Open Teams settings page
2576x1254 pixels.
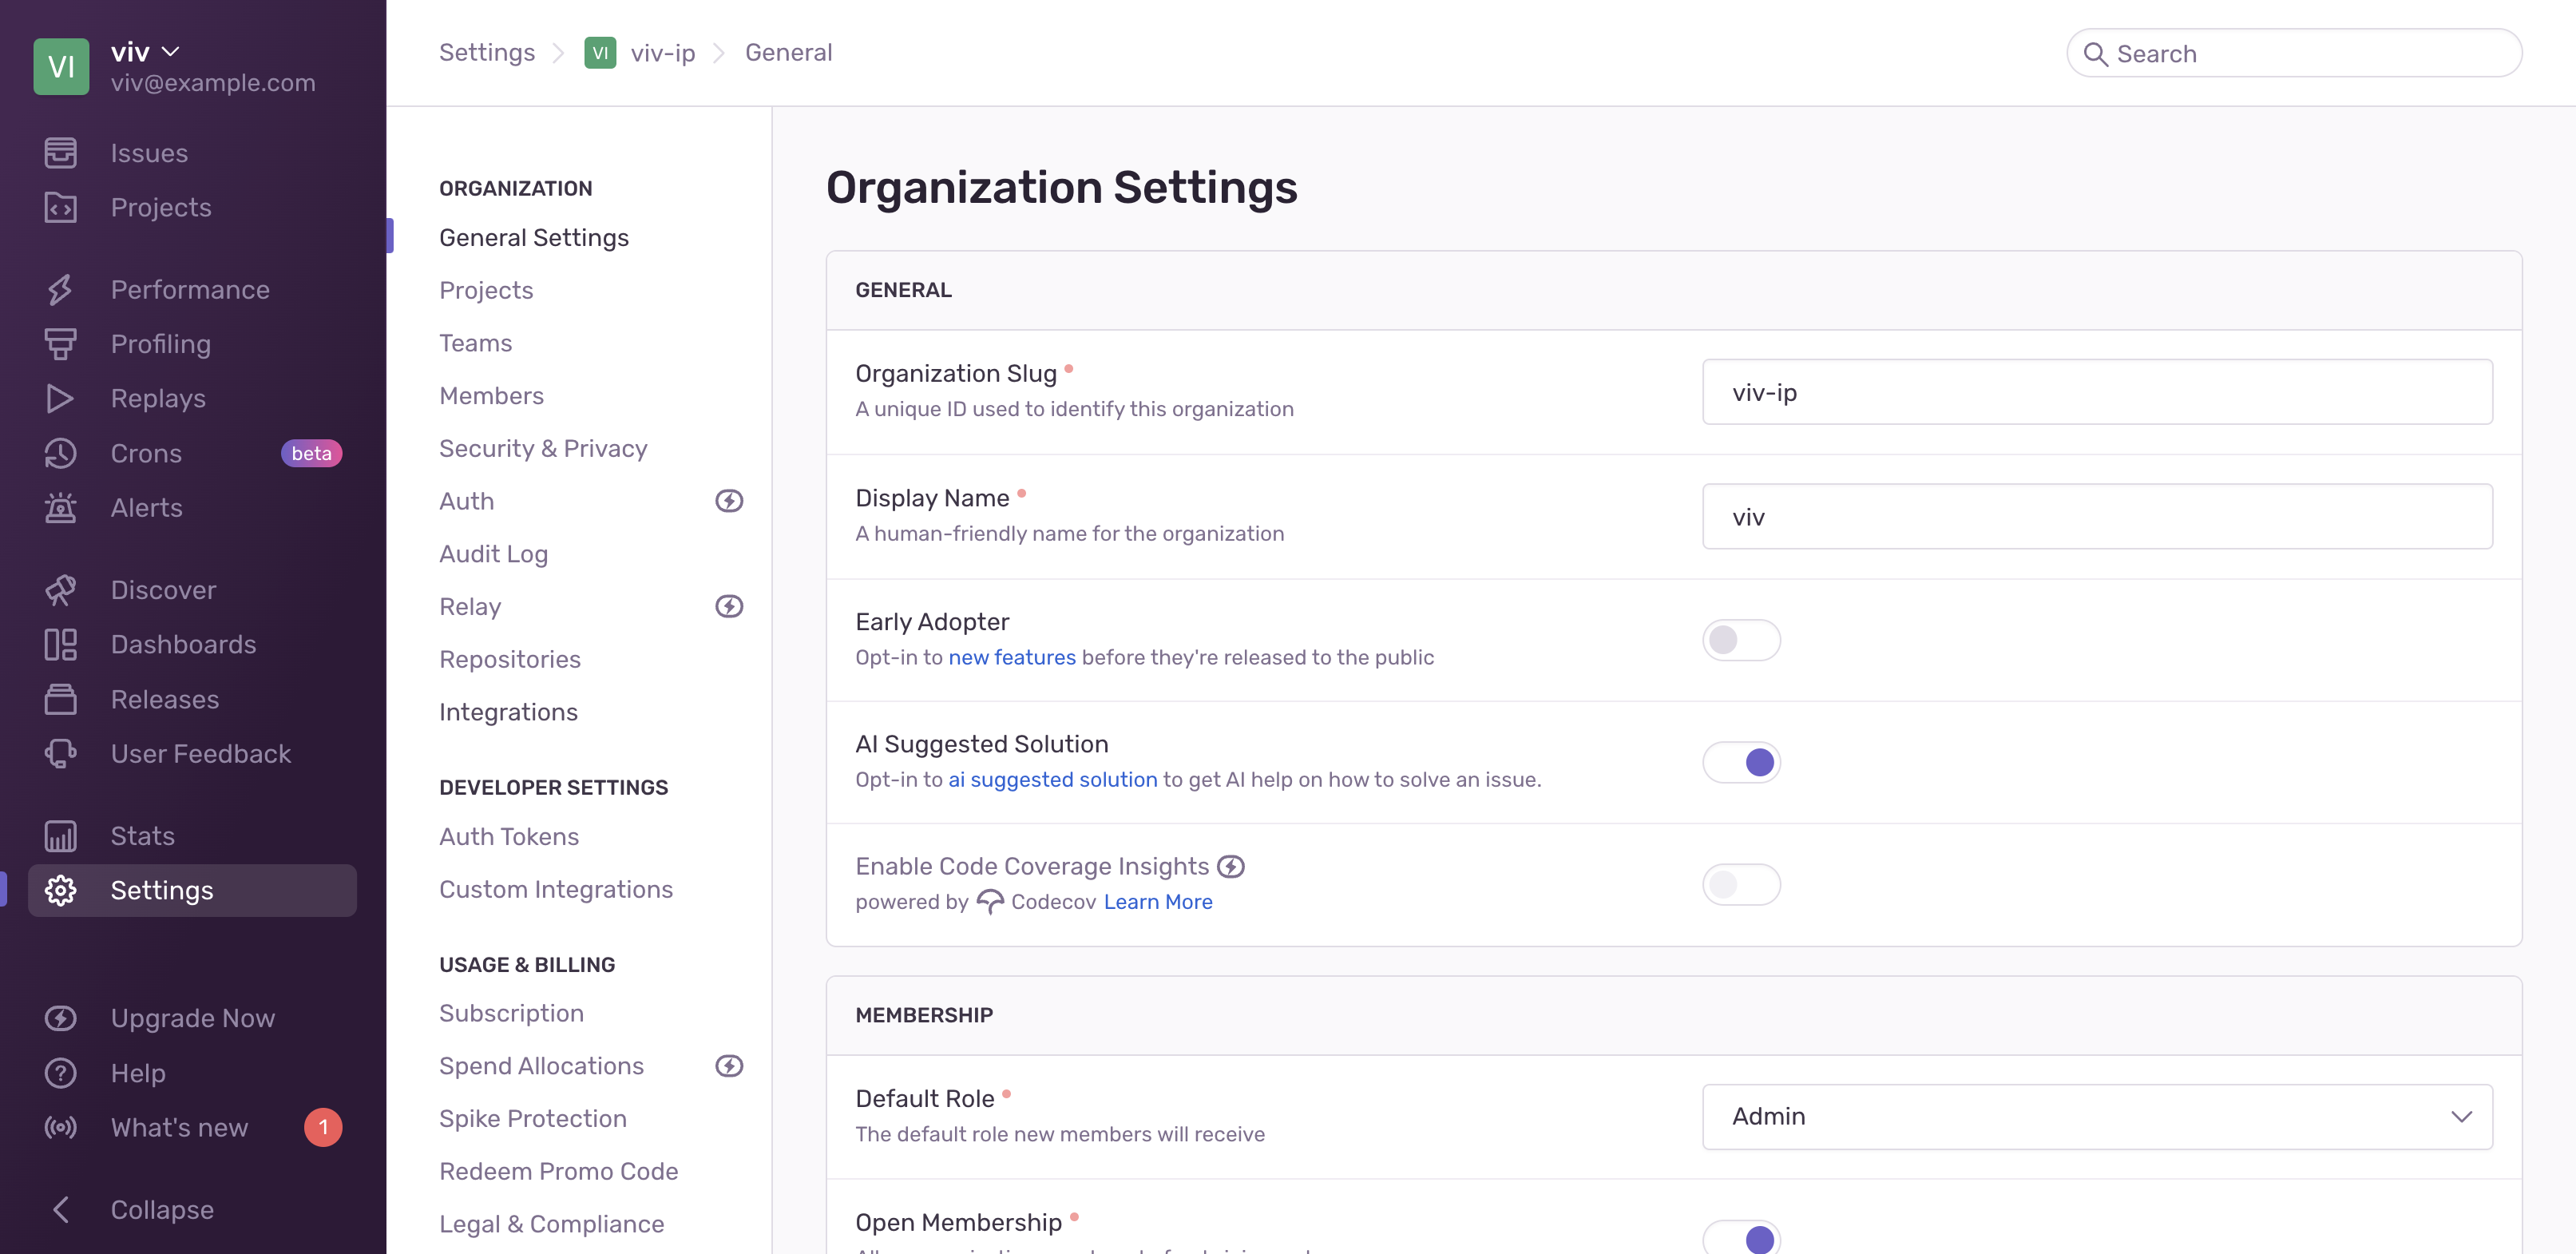coord(475,343)
